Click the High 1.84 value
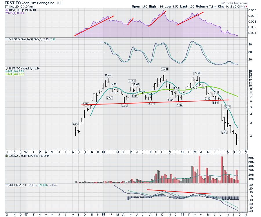The height and width of the screenshot is (217, 261). [156, 6]
